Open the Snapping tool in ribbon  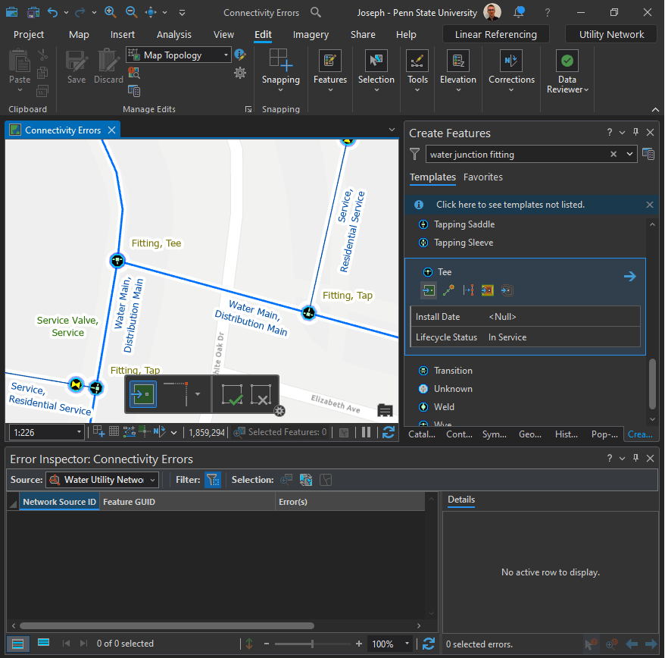[280, 62]
